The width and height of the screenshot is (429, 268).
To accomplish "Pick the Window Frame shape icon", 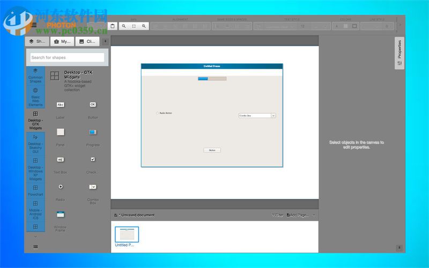I will (x=61, y=214).
